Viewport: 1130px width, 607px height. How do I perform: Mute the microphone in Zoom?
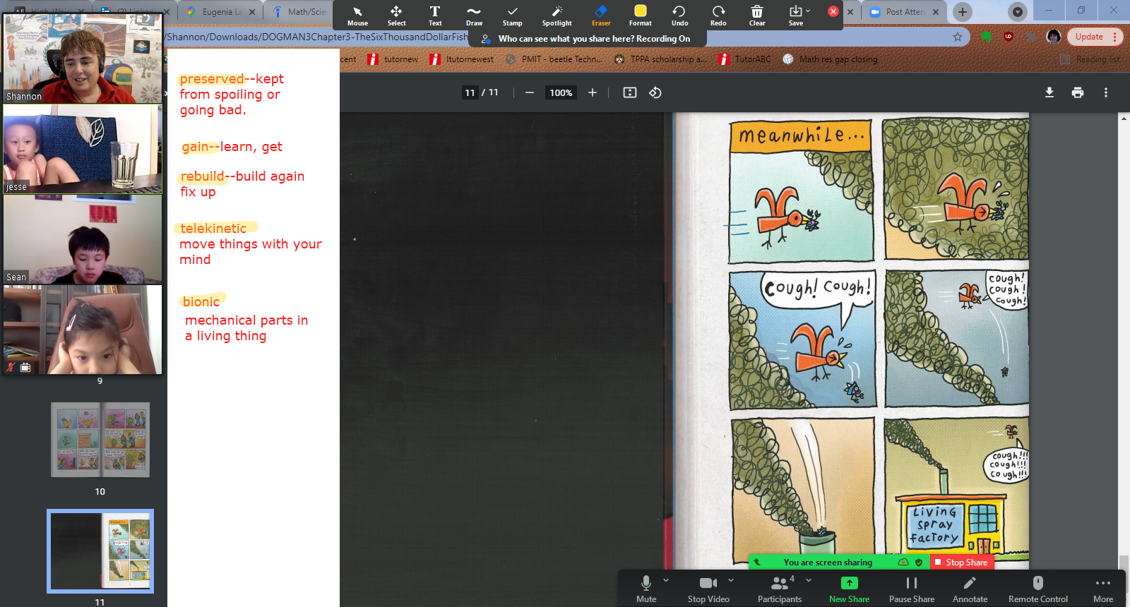coord(646,589)
